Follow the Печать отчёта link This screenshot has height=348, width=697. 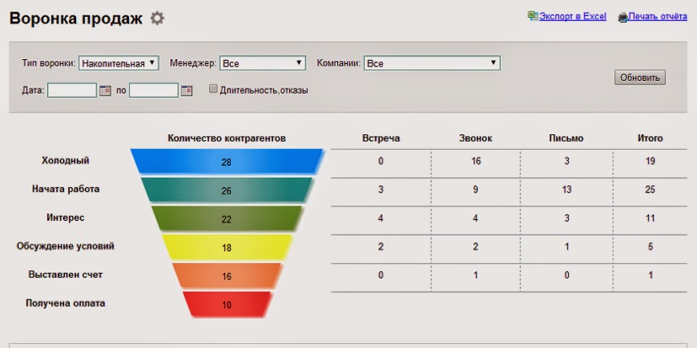[x=658, y=16]
